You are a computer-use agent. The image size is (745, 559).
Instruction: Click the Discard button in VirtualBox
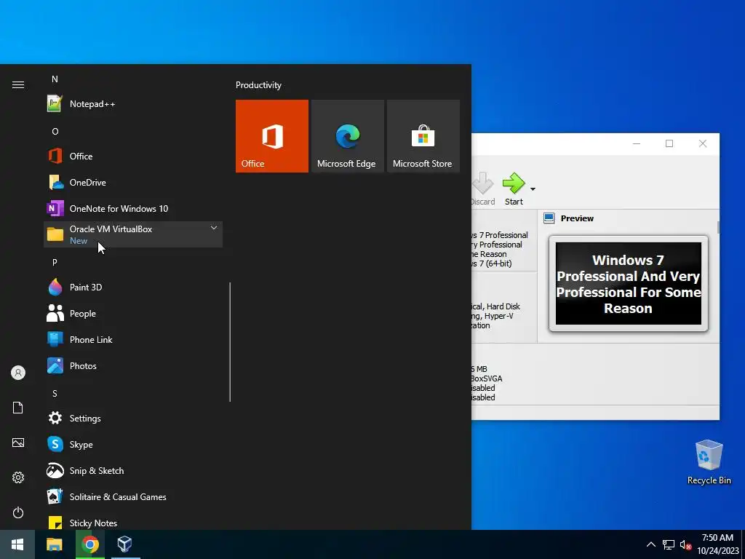pos(483,189)
